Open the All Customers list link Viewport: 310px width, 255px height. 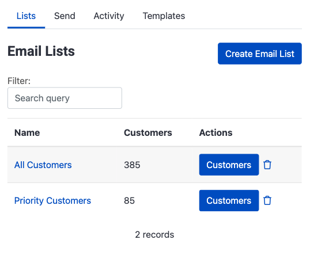pyautogui.click(x=43, y=165)
